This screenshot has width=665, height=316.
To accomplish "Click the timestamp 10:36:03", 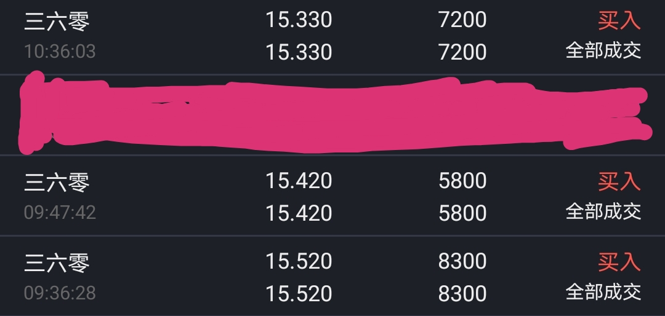I will tap(60, 52).
